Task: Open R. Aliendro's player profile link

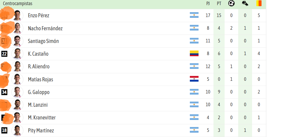Action: 39,66
